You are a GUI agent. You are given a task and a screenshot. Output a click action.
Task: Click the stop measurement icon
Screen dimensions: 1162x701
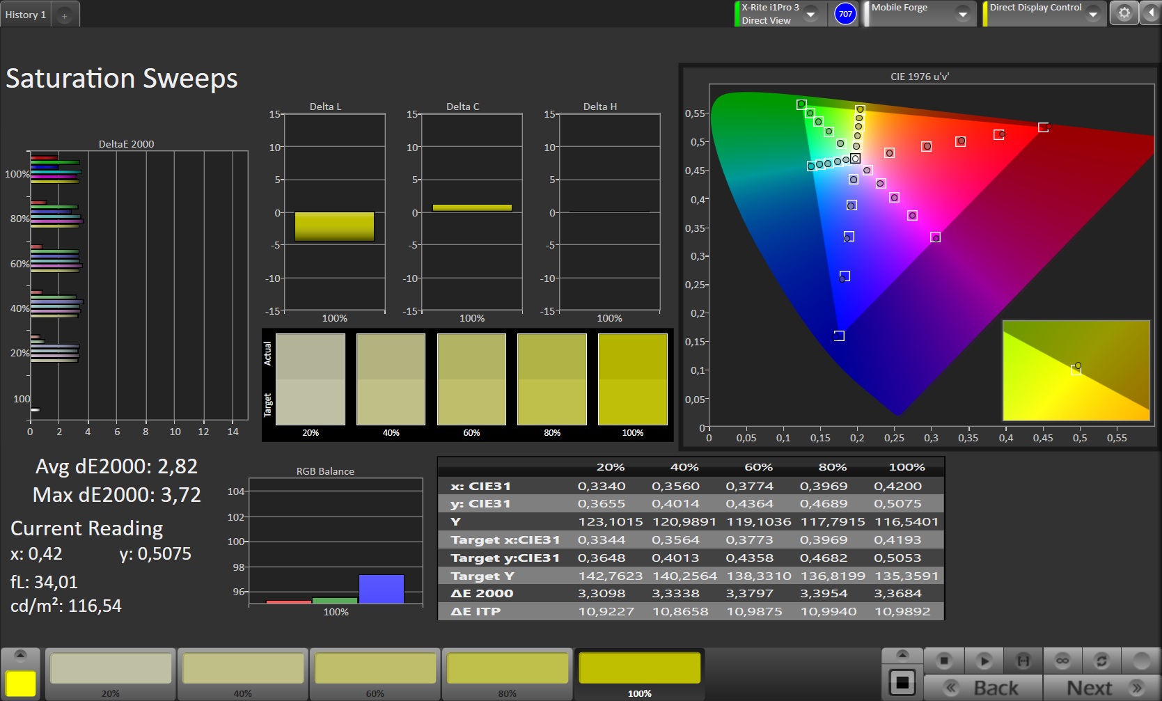click(944, 660)
